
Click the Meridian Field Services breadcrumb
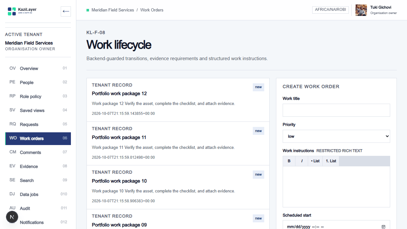[113, 10]
